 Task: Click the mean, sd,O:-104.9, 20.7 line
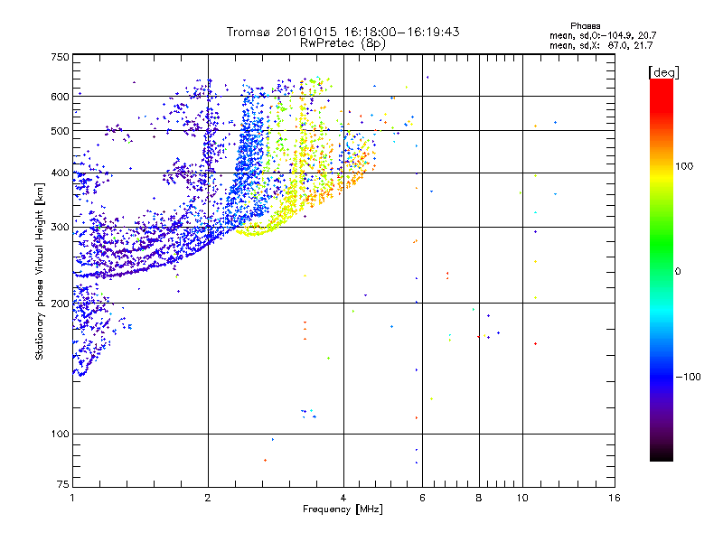603,36
